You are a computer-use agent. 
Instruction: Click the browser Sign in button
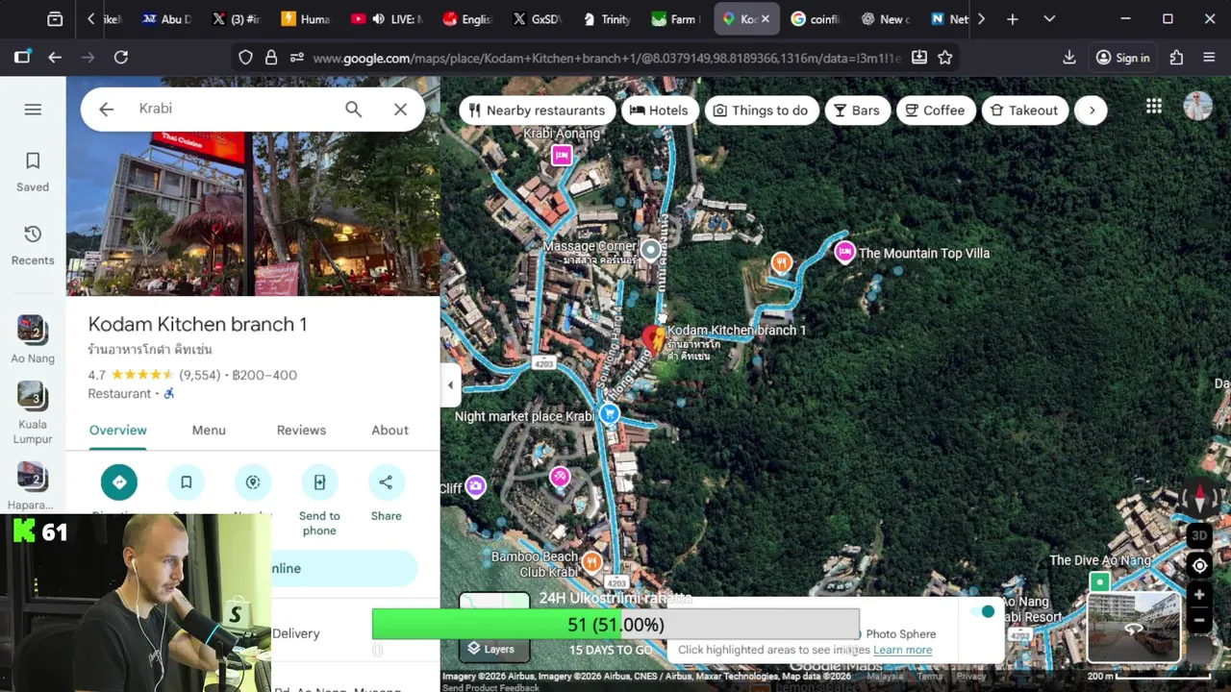tap(1122, 58)
